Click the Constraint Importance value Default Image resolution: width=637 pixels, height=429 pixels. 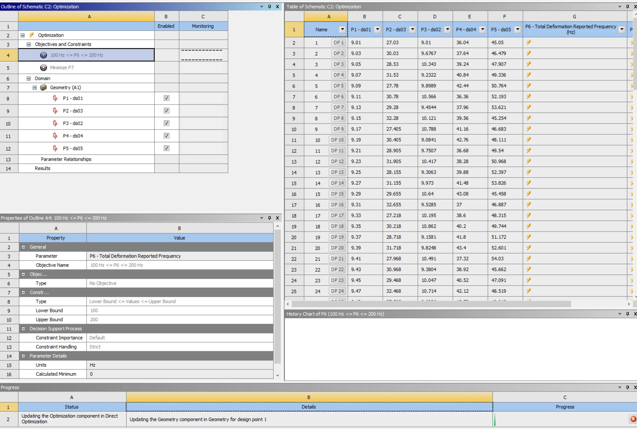coord(180,338)
